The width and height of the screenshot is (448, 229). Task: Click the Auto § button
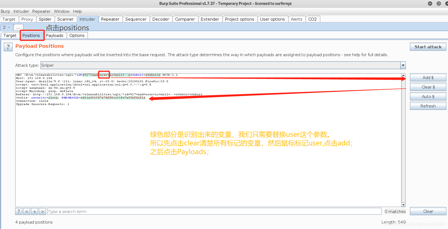click(x=428, y=96)
